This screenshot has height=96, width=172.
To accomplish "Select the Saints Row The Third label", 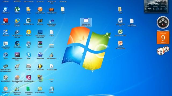I will pos(52,2).
